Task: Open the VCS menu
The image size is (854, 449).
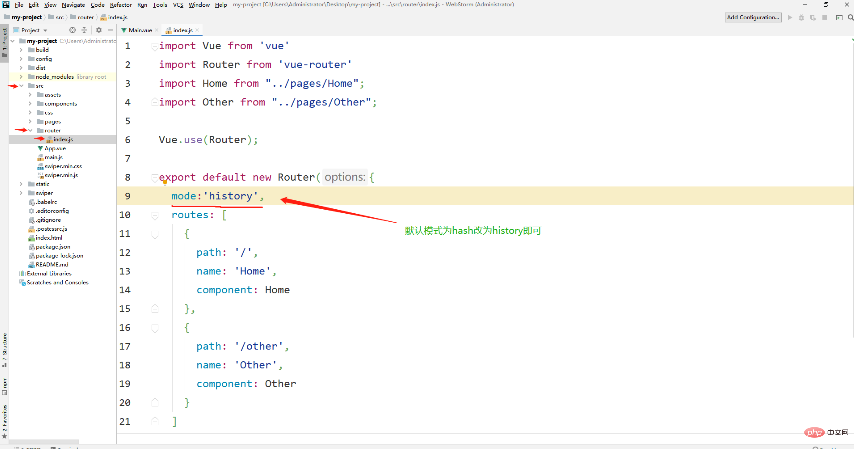Action: point(178,5)
